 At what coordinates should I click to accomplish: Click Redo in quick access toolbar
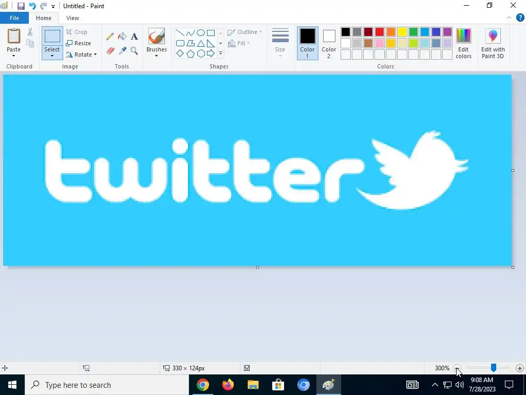click(x=43, y=6)
